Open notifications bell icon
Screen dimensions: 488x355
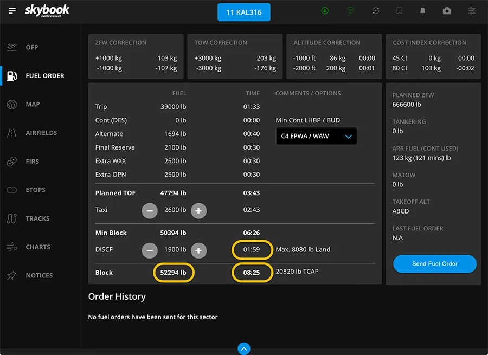pyautogui.click(x=423, y=11)
